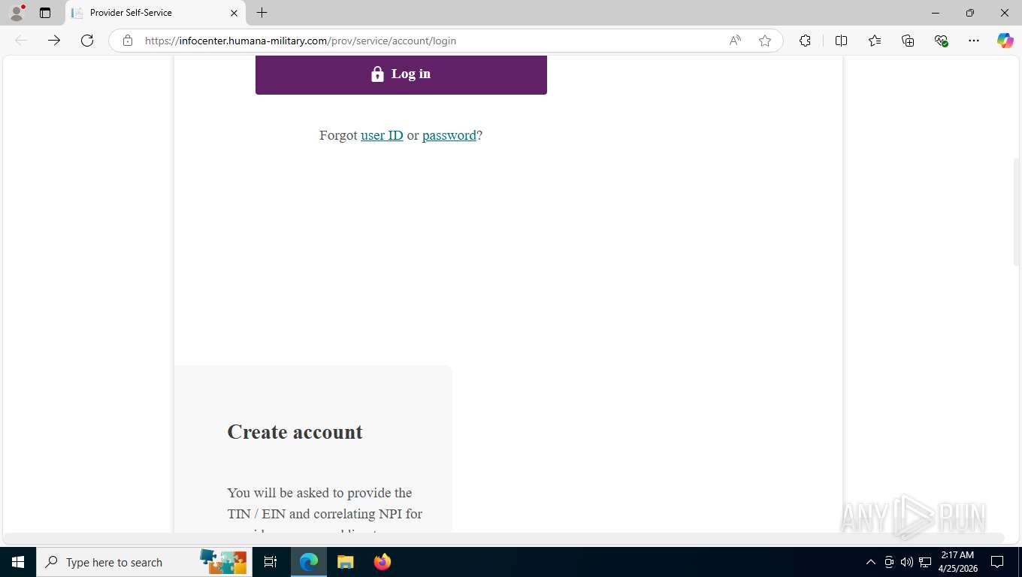The image size is (1022, 577).
Task: Launch Firefox from taskbar
Action: (382, 562)
